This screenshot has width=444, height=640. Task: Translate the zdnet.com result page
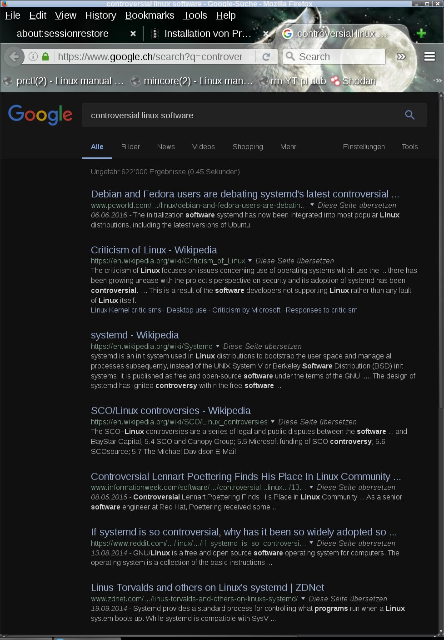coord(348,599)
